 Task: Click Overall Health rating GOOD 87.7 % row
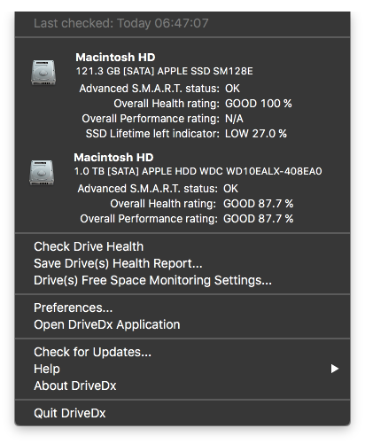(x=202, y=204)
